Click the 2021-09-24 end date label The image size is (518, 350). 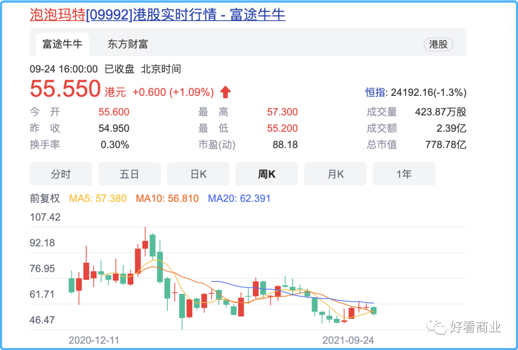[x=349, y=340]
